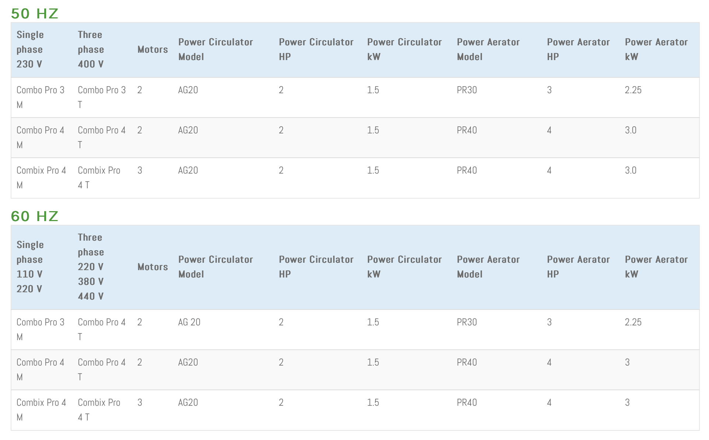Click 'Single phase 110 V 220 V' header

[x=30, y=267]
